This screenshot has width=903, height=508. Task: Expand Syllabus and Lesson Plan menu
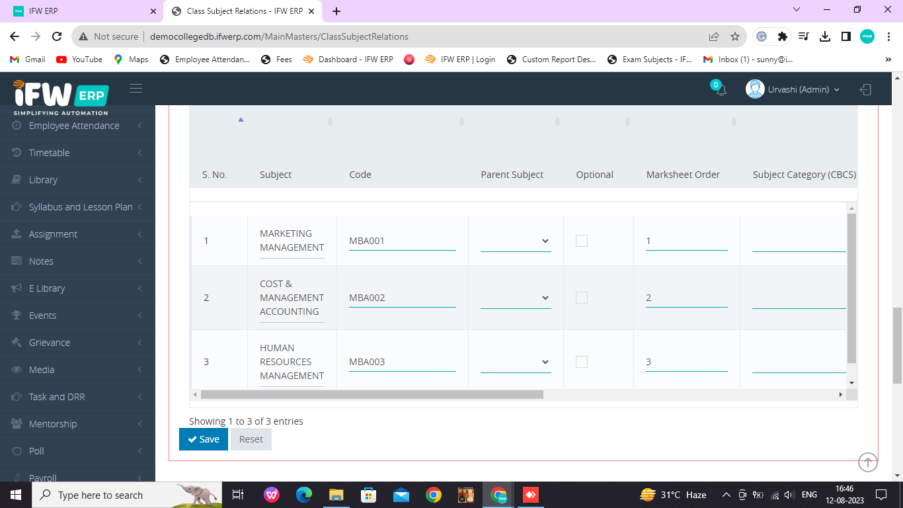tap(77, 207)
